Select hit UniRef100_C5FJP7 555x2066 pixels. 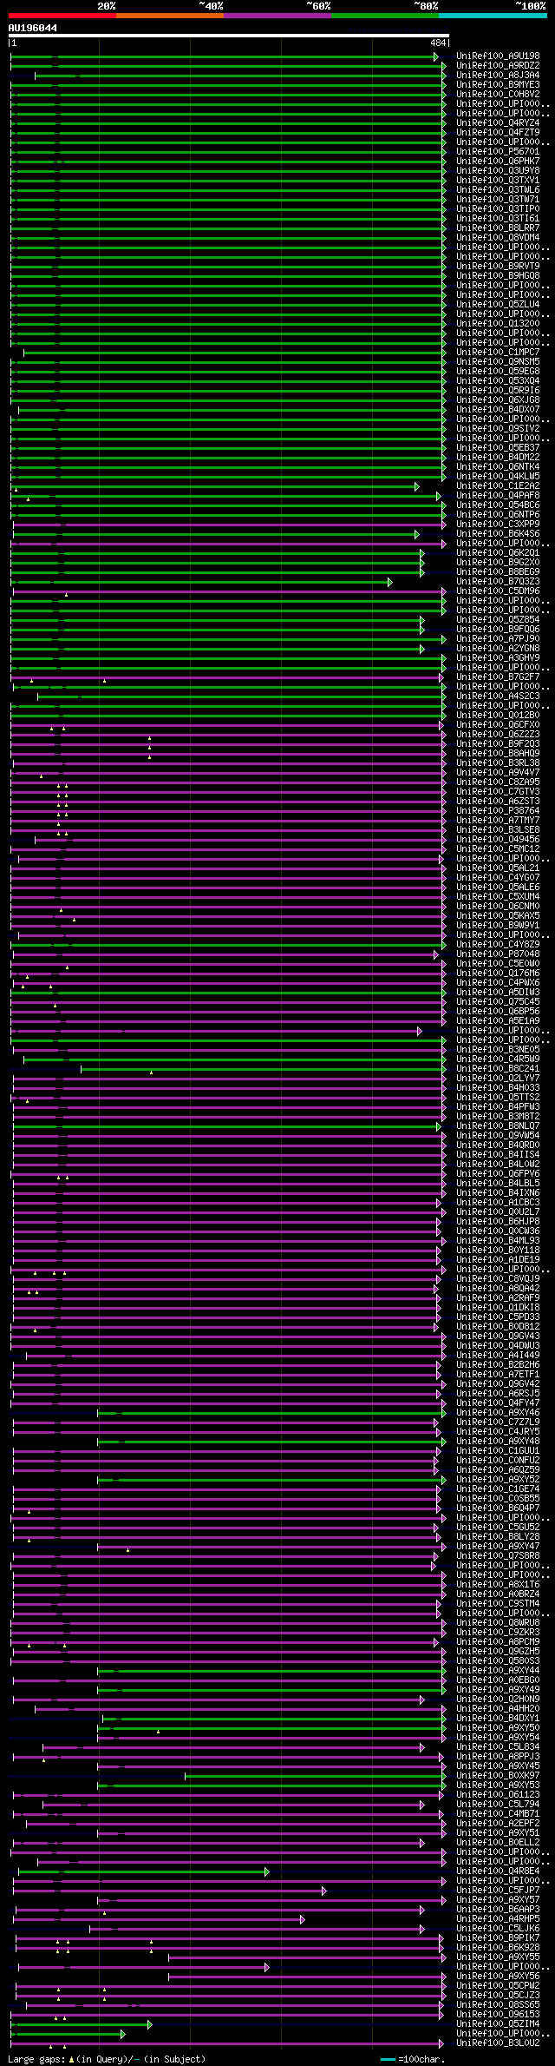(498, 1890)
